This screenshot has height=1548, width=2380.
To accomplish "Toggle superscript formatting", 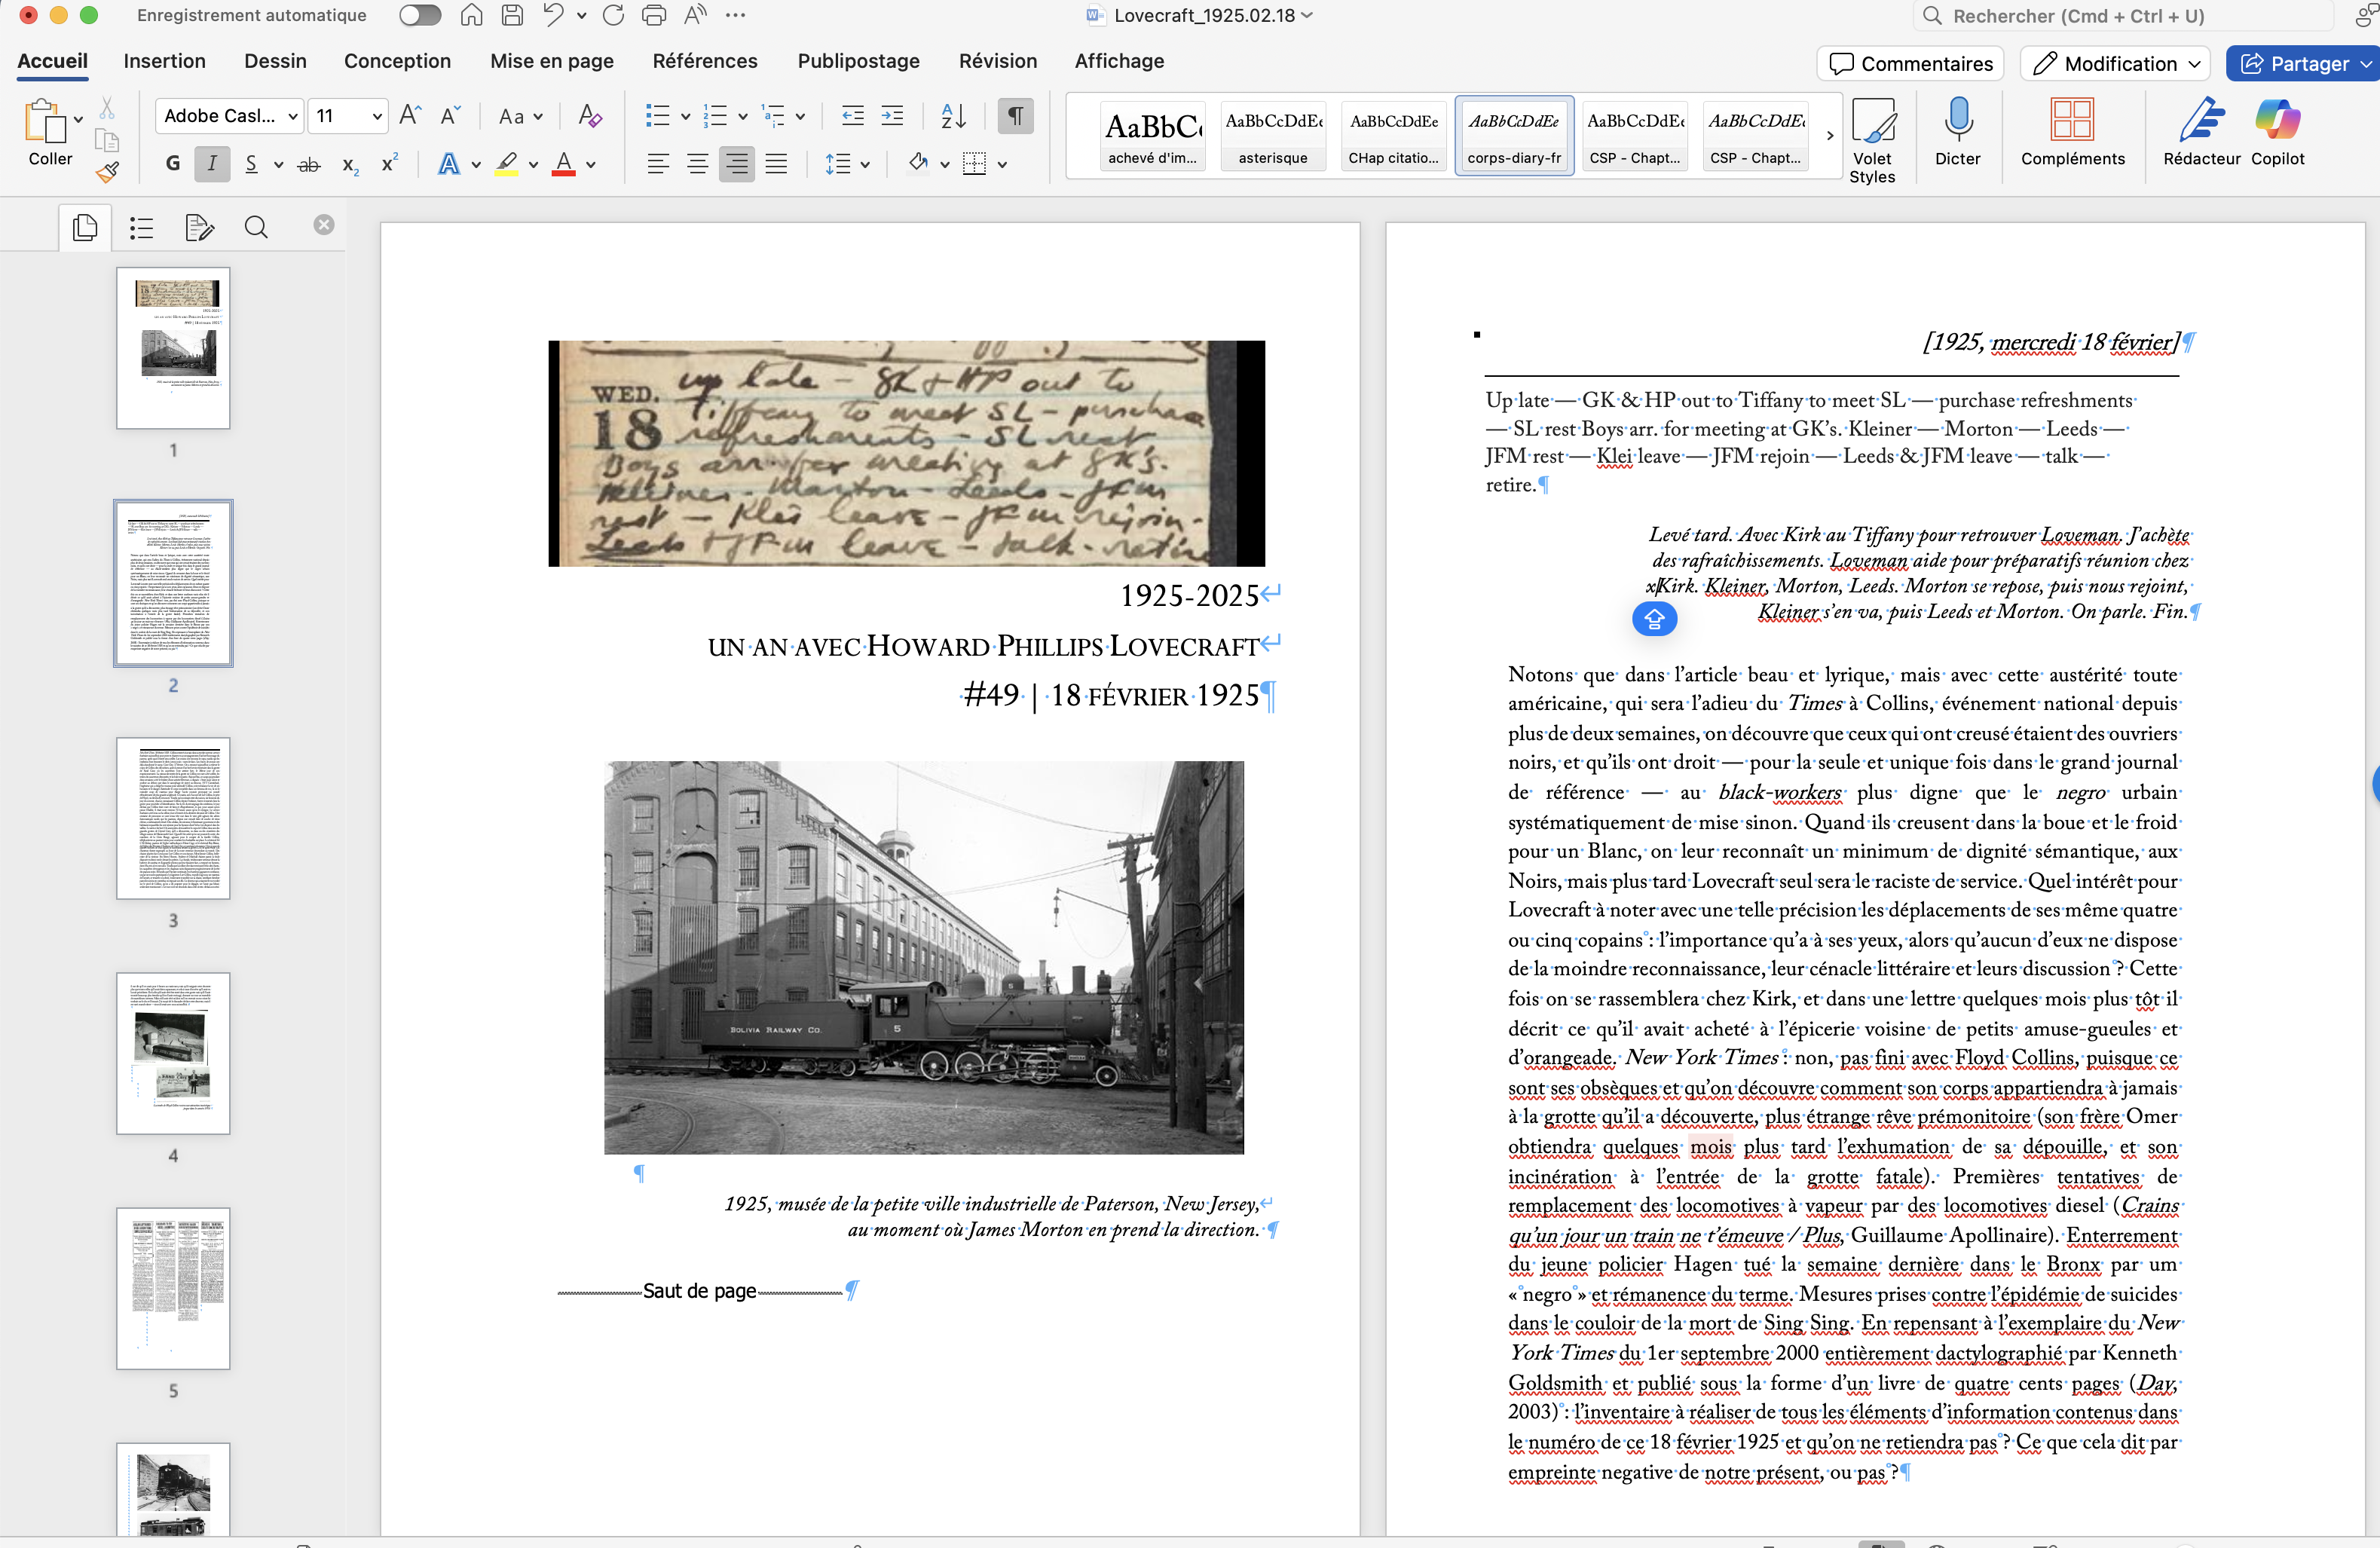I will tap(390, 164).
